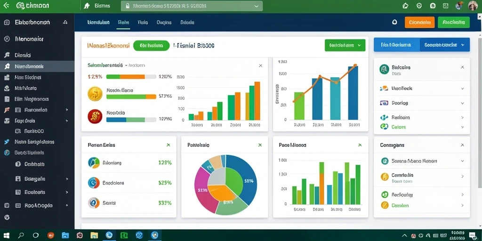Toggle the green pill switch in header
This screenshot has height=241, width=482.
pyautogui.click(x=151, y=46)
